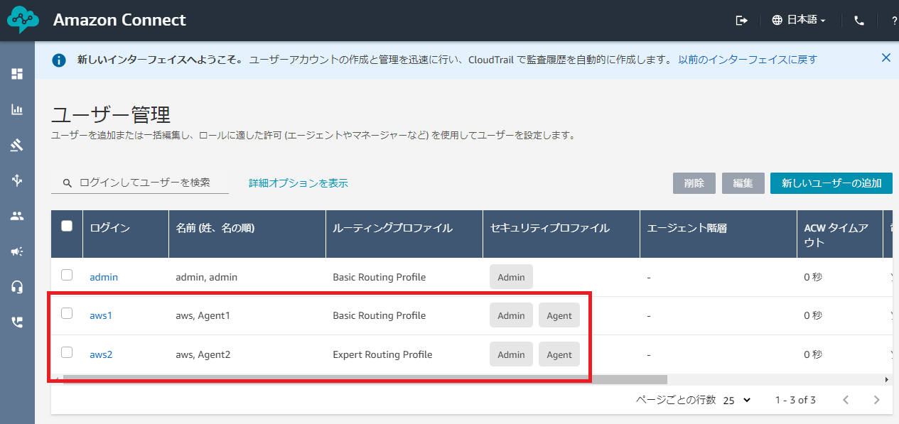Click the 以前のインターフェイスに戻す link
This screenshot has width=899, height=424.
748,60
